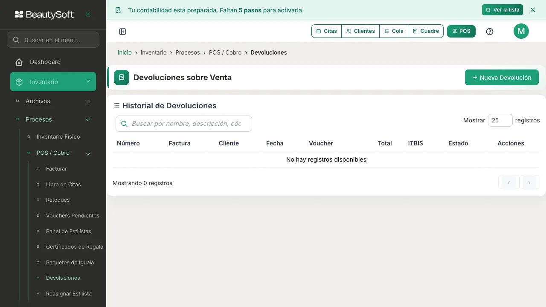The width and height of the screenshot is (546, 307).
Task: Open the POS button
Action: point(461,31)
